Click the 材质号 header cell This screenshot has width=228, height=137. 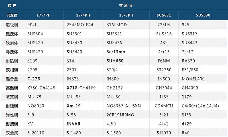coord(126,5)
